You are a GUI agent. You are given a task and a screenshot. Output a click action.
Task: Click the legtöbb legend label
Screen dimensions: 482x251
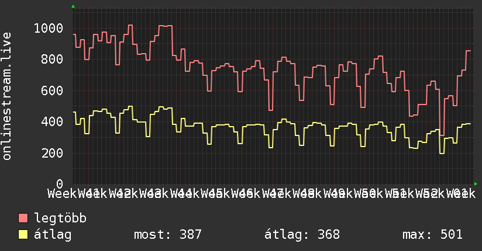[x=60, y=218]
